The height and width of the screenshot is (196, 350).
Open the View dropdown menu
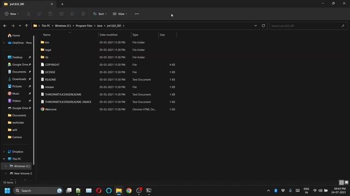pos(120,14)
